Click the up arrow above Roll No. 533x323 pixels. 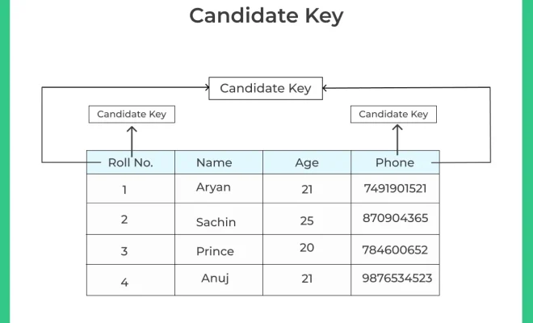click(x=132, y=139)
